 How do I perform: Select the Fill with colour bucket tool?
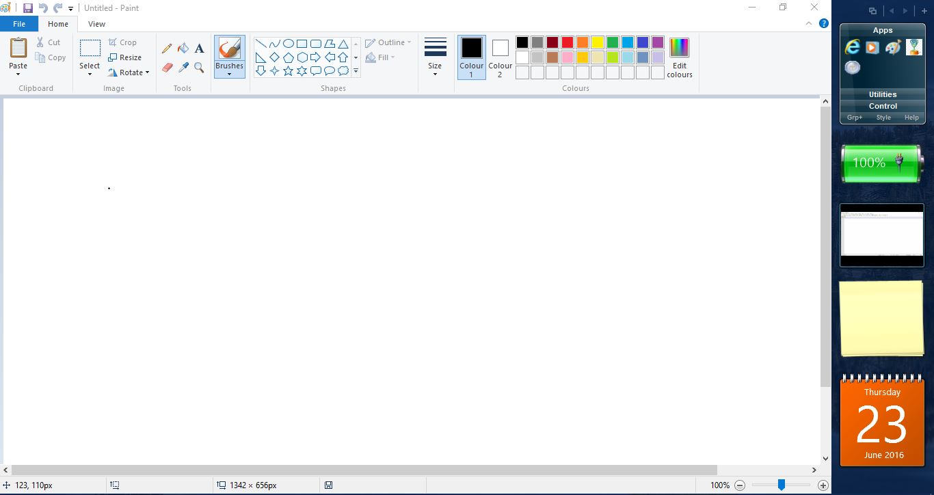point(183,48)
